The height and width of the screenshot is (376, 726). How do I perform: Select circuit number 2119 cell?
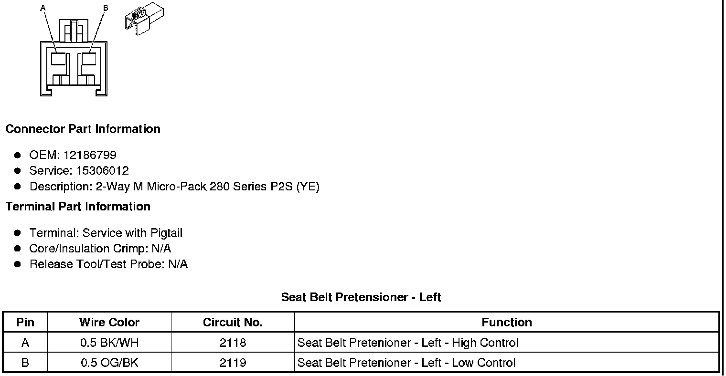[x=233, y=363]
